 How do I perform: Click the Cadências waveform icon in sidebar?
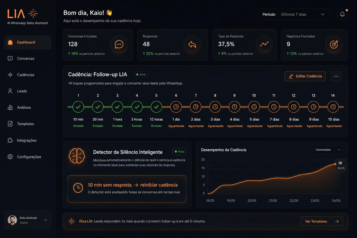(x=10, y=75)
